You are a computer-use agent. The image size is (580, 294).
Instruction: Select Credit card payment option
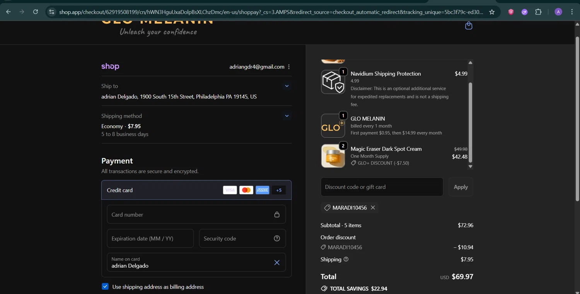click(196, 190)
